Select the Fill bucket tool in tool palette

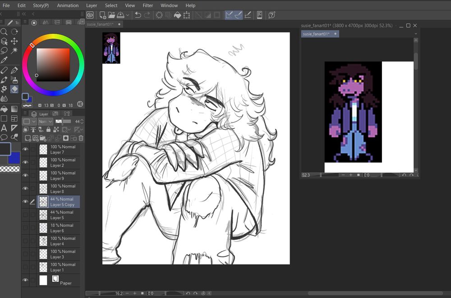(x=4, y=109)
